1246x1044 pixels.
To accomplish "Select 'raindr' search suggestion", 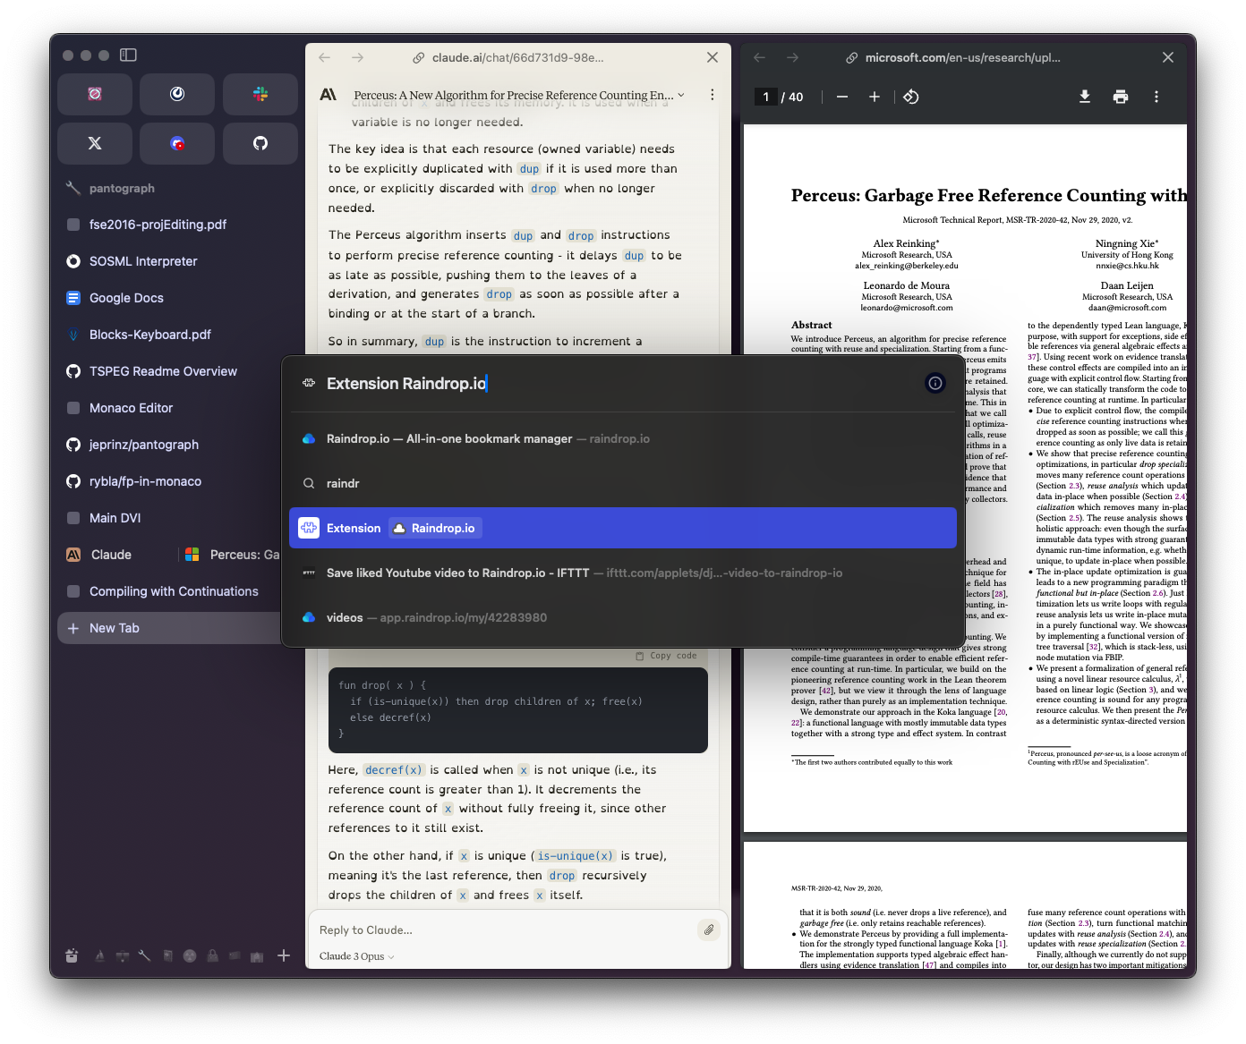I will tap(623, 483).
